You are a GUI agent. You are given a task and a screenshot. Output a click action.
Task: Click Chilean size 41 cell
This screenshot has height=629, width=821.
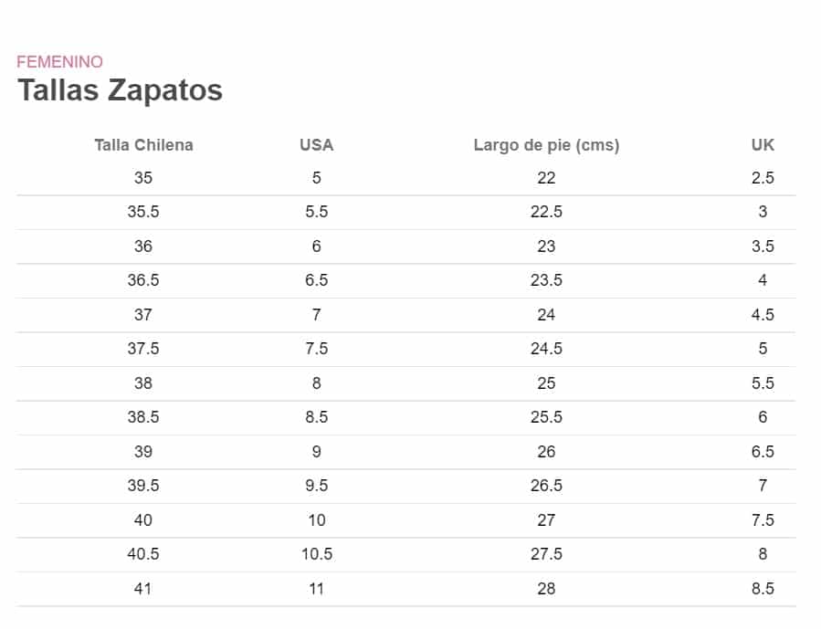143,589
